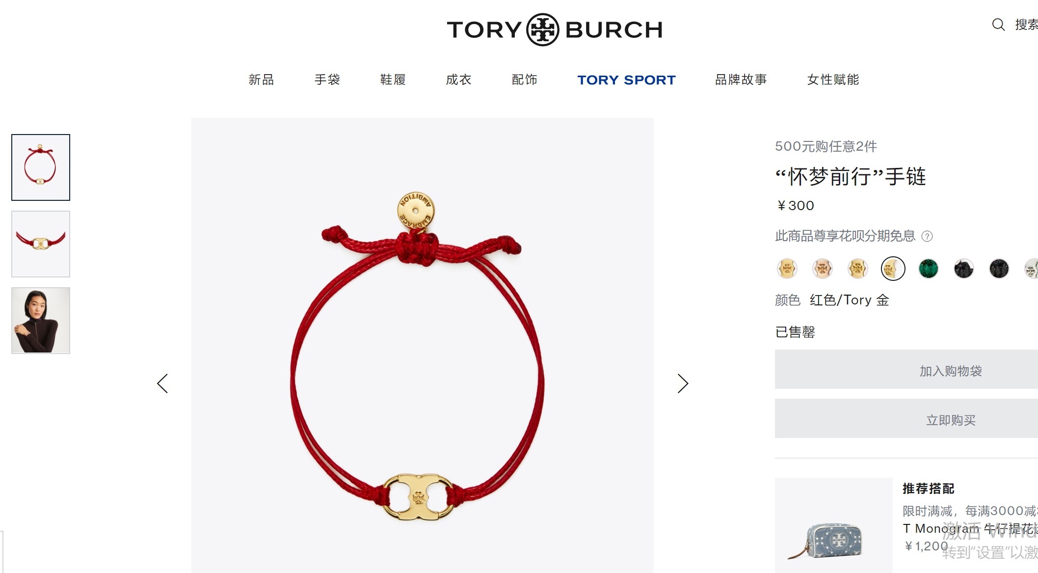Show next product image with right arrow
Viewport: 1038px width, 573px height.
tap(683, 383)
